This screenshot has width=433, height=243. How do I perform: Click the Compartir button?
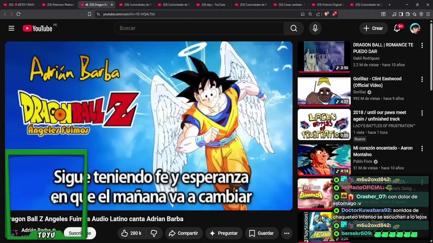point(183,233)
